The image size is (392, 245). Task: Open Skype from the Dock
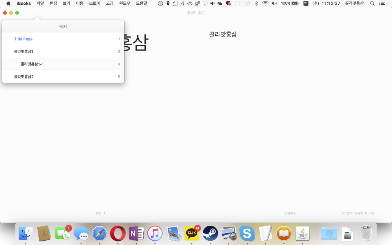(x=247, y=234)
